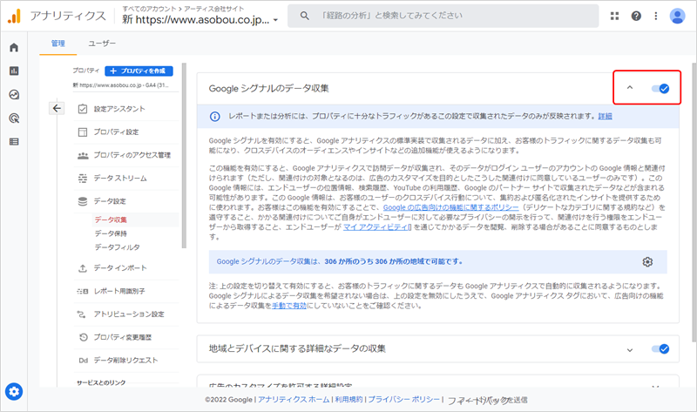This screenshot has width=697, height=412.
Task: Open the Advertising icon in sidebar
Action: [14, 118]
